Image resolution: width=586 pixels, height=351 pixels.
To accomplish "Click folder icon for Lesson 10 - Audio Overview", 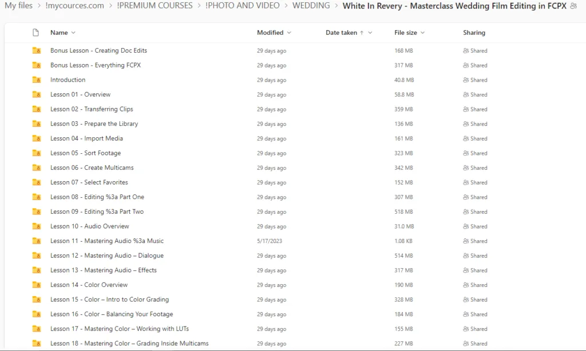I will [37, 226].
